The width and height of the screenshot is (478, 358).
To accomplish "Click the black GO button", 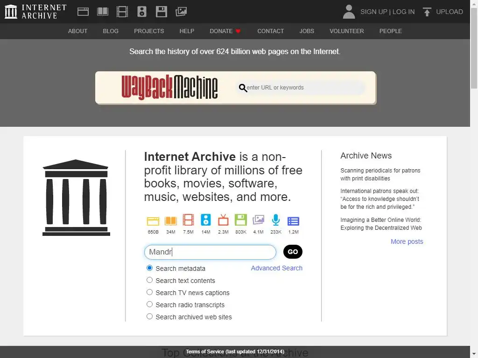I will [293, 252].
